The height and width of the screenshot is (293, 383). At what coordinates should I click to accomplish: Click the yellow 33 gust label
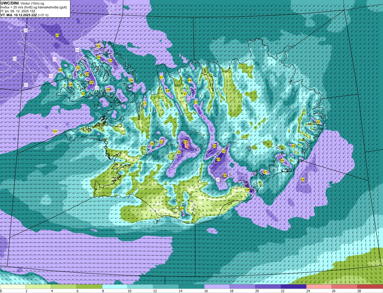pos(218,159)
